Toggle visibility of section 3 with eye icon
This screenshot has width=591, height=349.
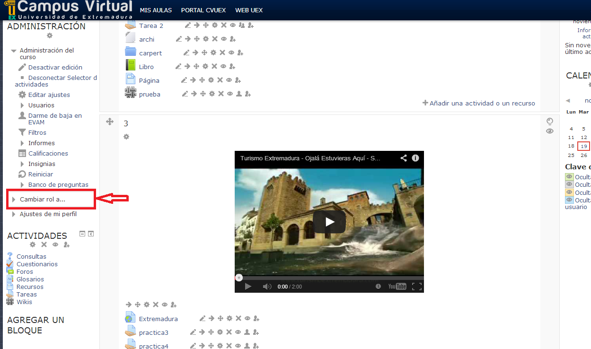tap(549, 131)
